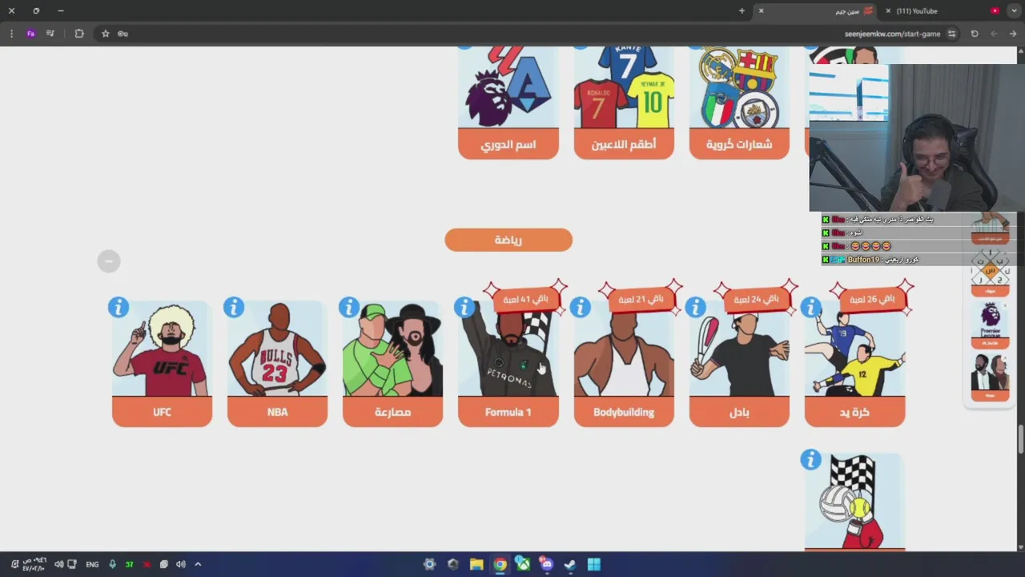Open the browser extensions puzzle icon
Viewport: 1025px width, 577px height.
click(x=79, y=34)
